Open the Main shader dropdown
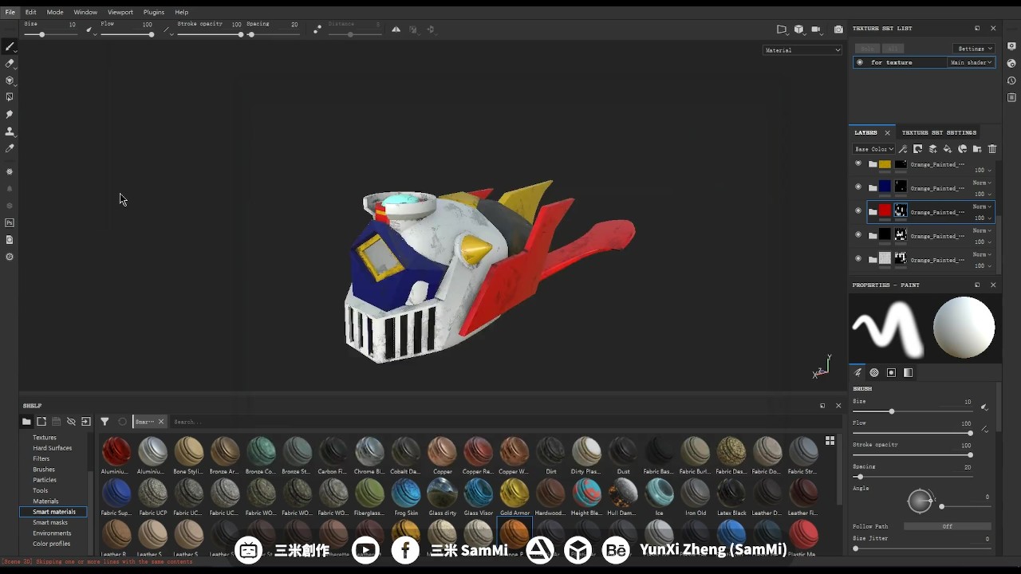Image resolution: width=1021 pixels, height=574 pixels. pos(971,62)
